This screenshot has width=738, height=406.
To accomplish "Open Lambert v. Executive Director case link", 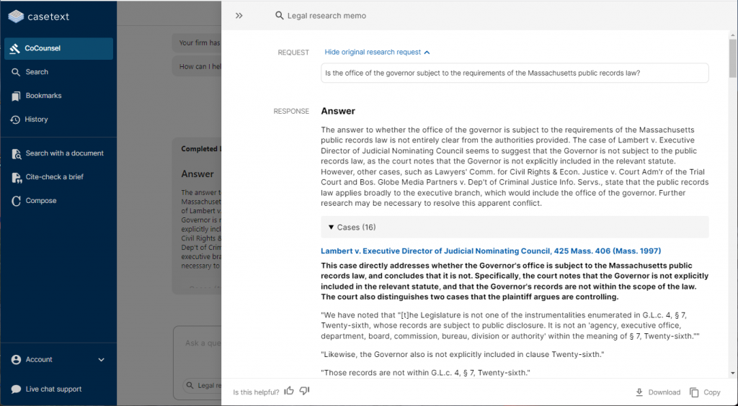I will click(x=490, y=251).
